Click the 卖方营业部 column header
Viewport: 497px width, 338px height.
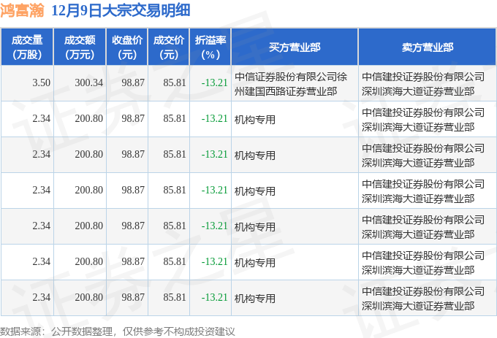coord(427,47)
